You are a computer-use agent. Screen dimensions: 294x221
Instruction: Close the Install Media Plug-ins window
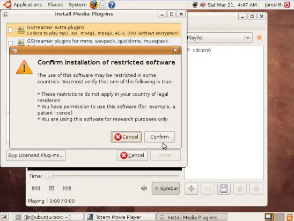(x=181, y=14)
